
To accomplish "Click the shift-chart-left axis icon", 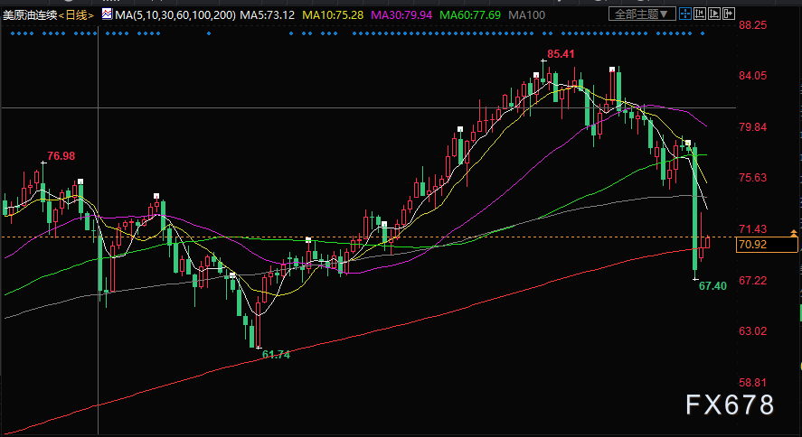I will click(x=700, y=14).
